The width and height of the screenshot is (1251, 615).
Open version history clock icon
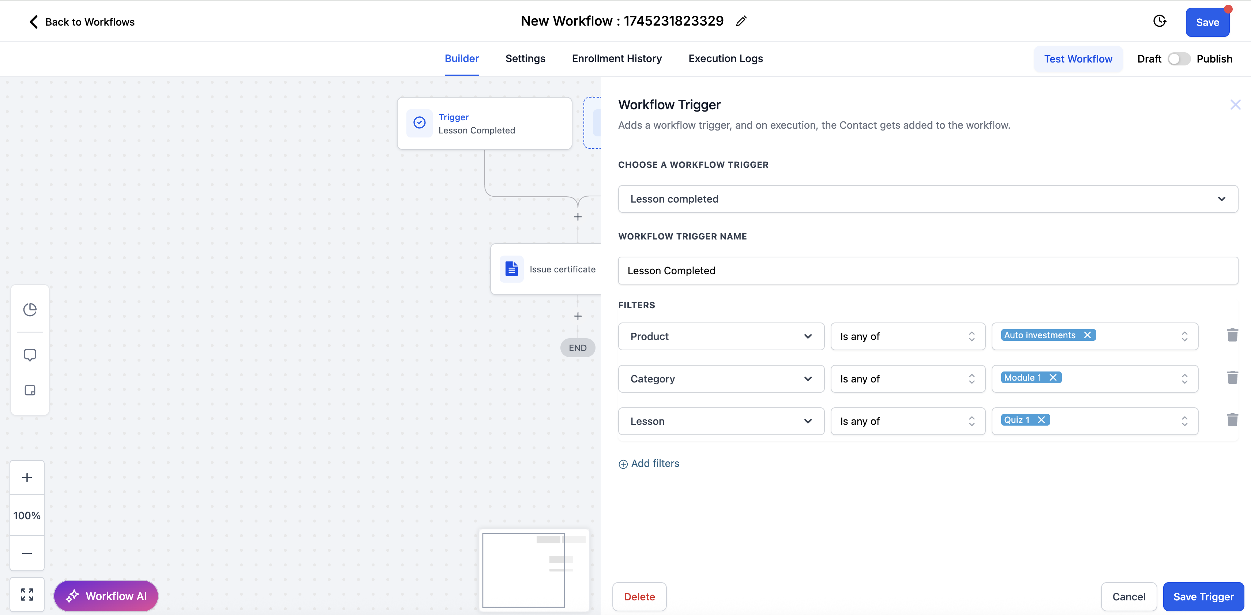pyautogui.click(x=1160, y=21)
